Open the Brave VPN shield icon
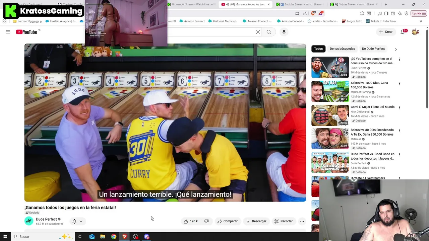 (x=406, y=13)
